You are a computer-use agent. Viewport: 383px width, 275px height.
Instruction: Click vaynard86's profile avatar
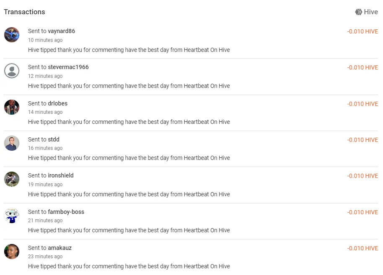click(12, 35)
